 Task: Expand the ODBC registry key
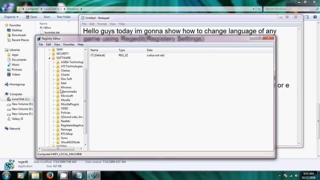tap(54, 108)
